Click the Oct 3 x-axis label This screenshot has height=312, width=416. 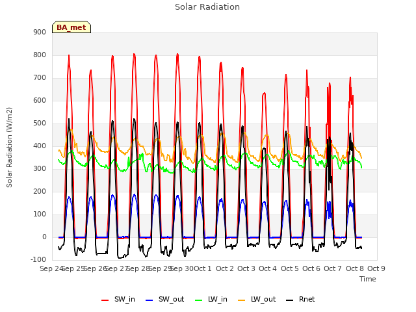[x=246, y=268]
